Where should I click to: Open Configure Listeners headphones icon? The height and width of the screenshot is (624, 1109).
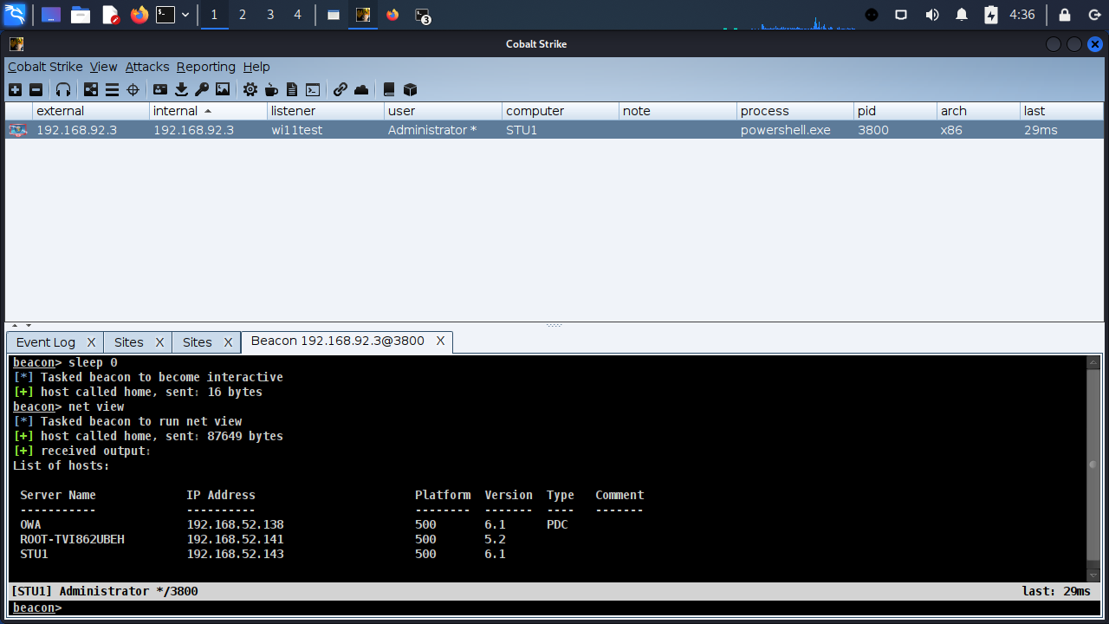click(63, 89)
